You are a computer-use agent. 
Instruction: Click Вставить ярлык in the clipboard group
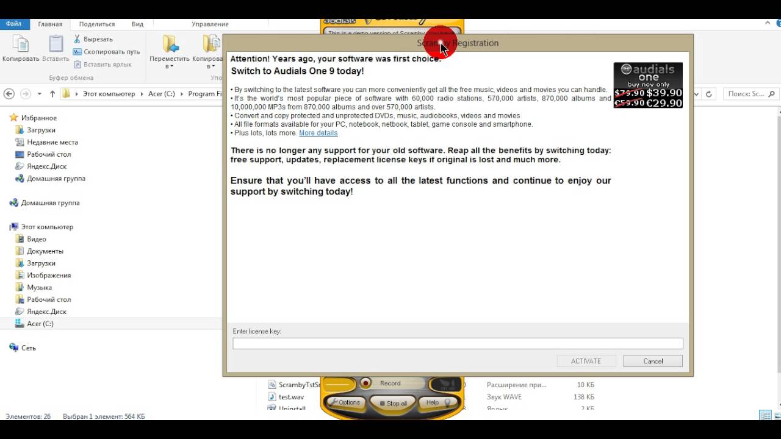[103, 65]
